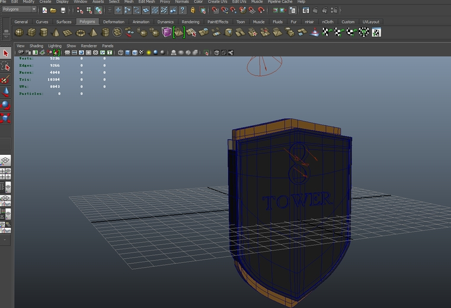
Task: Expand the collapsed file buttons status line arrow
Action: pyautogui.click(x=69, y=10)
